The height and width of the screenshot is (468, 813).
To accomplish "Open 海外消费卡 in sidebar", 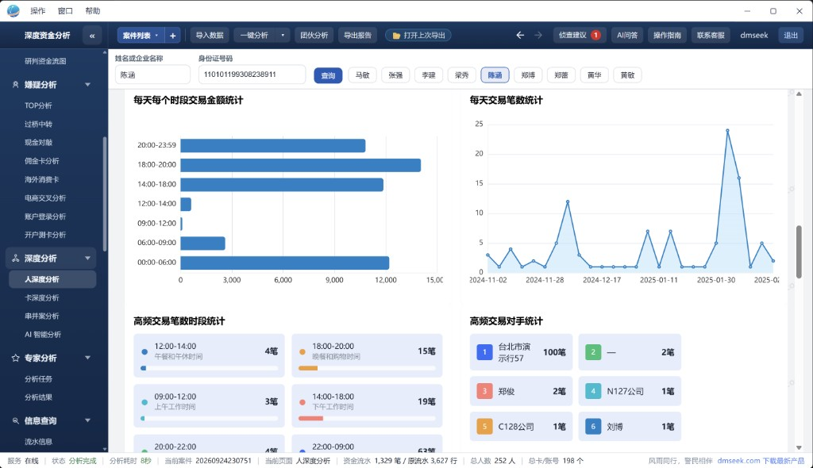I will click(x=42, y=179).
